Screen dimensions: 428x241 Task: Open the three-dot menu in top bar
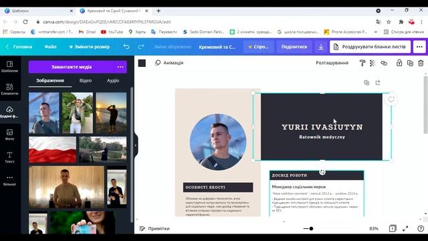[419, 47]
